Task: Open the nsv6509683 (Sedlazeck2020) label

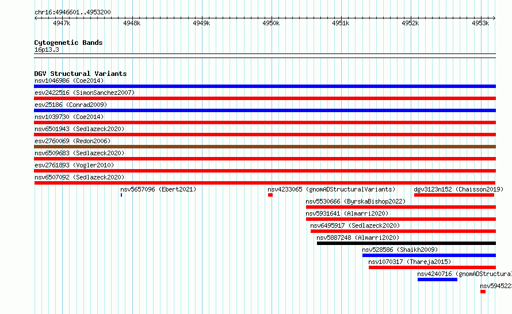Action: (79, 153)
